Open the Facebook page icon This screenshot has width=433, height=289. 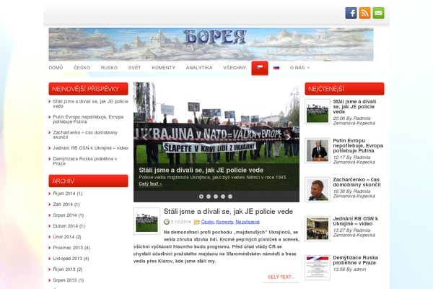(x=351, y=13)
